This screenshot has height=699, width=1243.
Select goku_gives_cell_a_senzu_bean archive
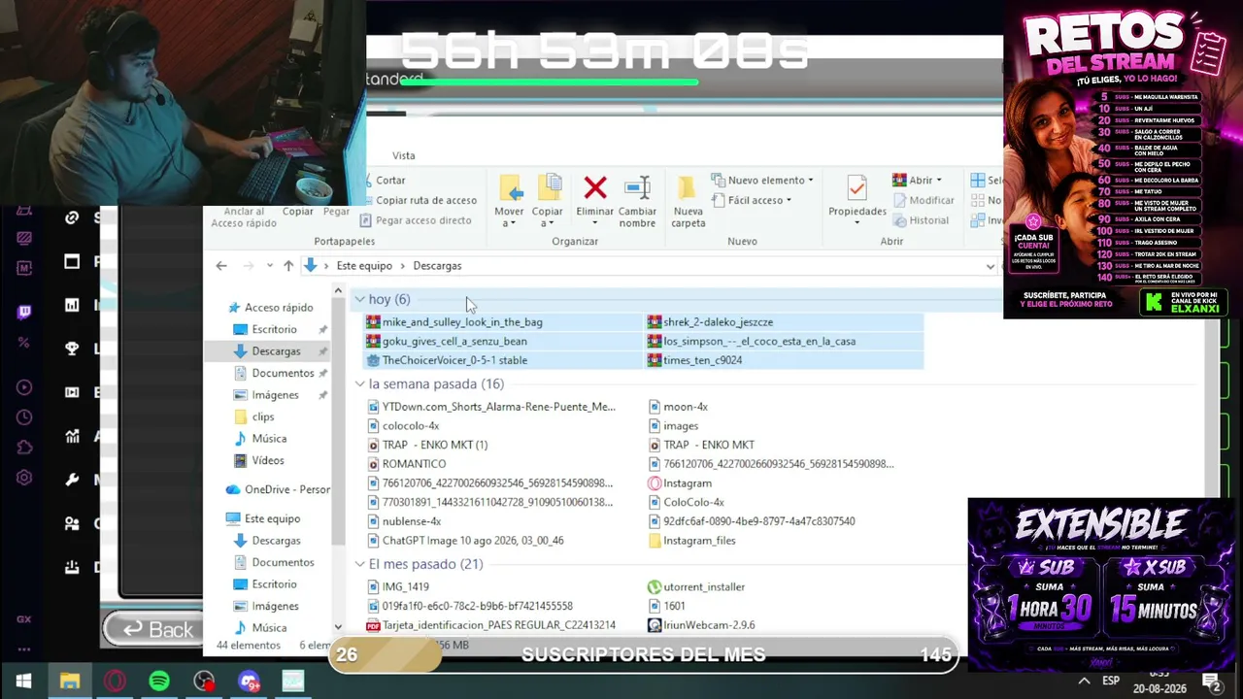coord(446,342)
